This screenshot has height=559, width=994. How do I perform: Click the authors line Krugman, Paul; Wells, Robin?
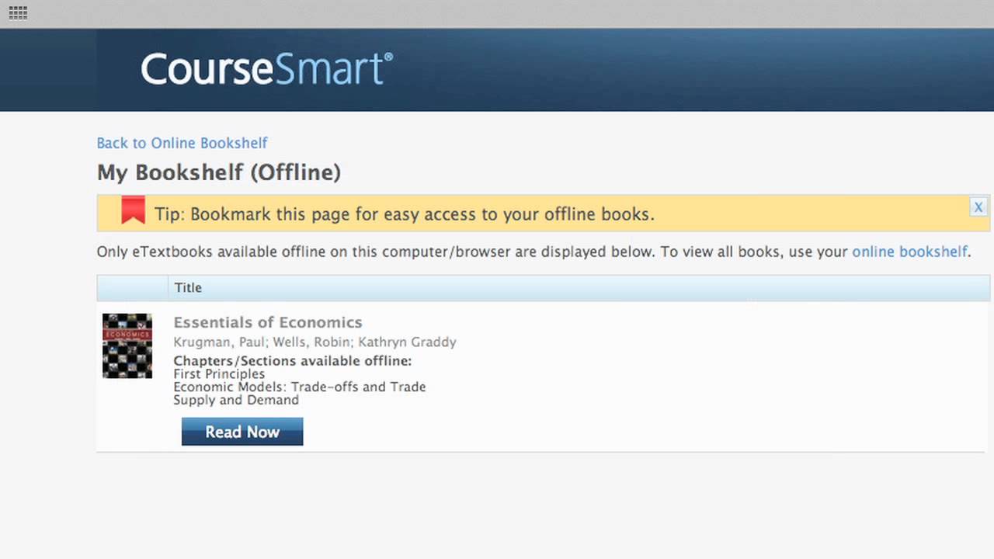315,342
